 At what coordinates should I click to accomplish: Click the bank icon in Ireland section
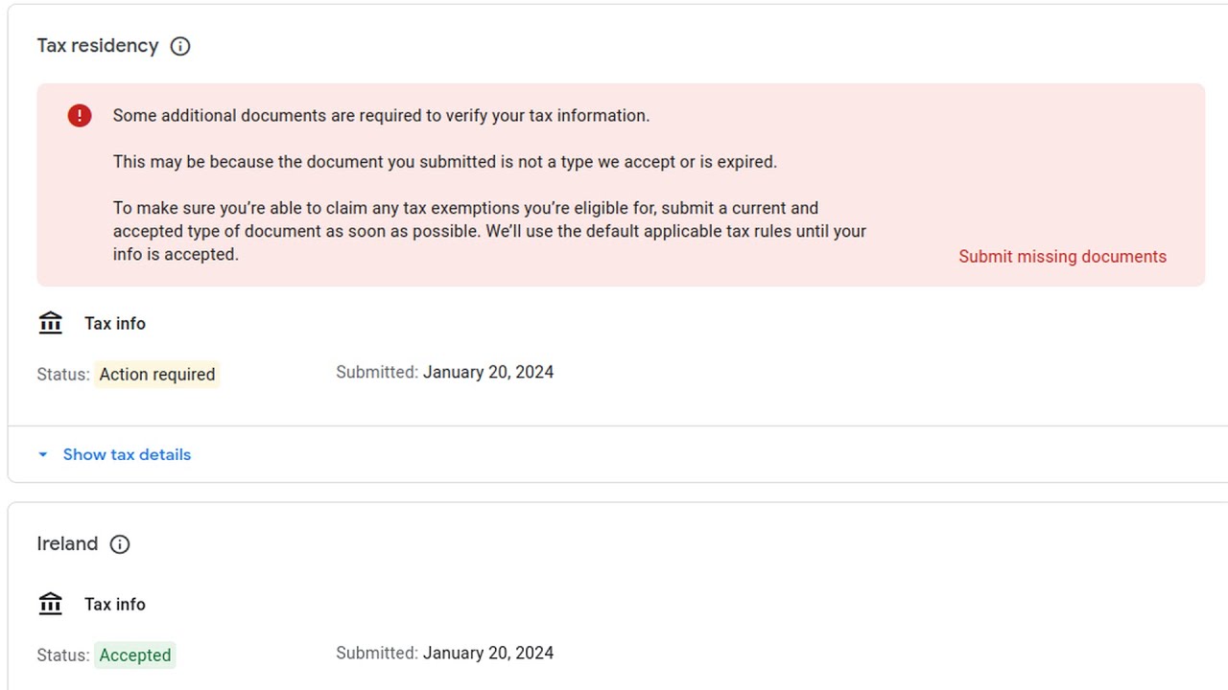coord(51,604)
